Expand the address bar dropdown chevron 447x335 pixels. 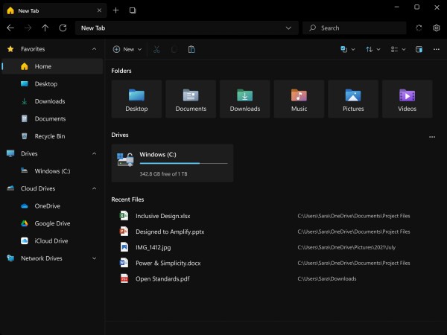pyautogui.click(x=288, y=28)
